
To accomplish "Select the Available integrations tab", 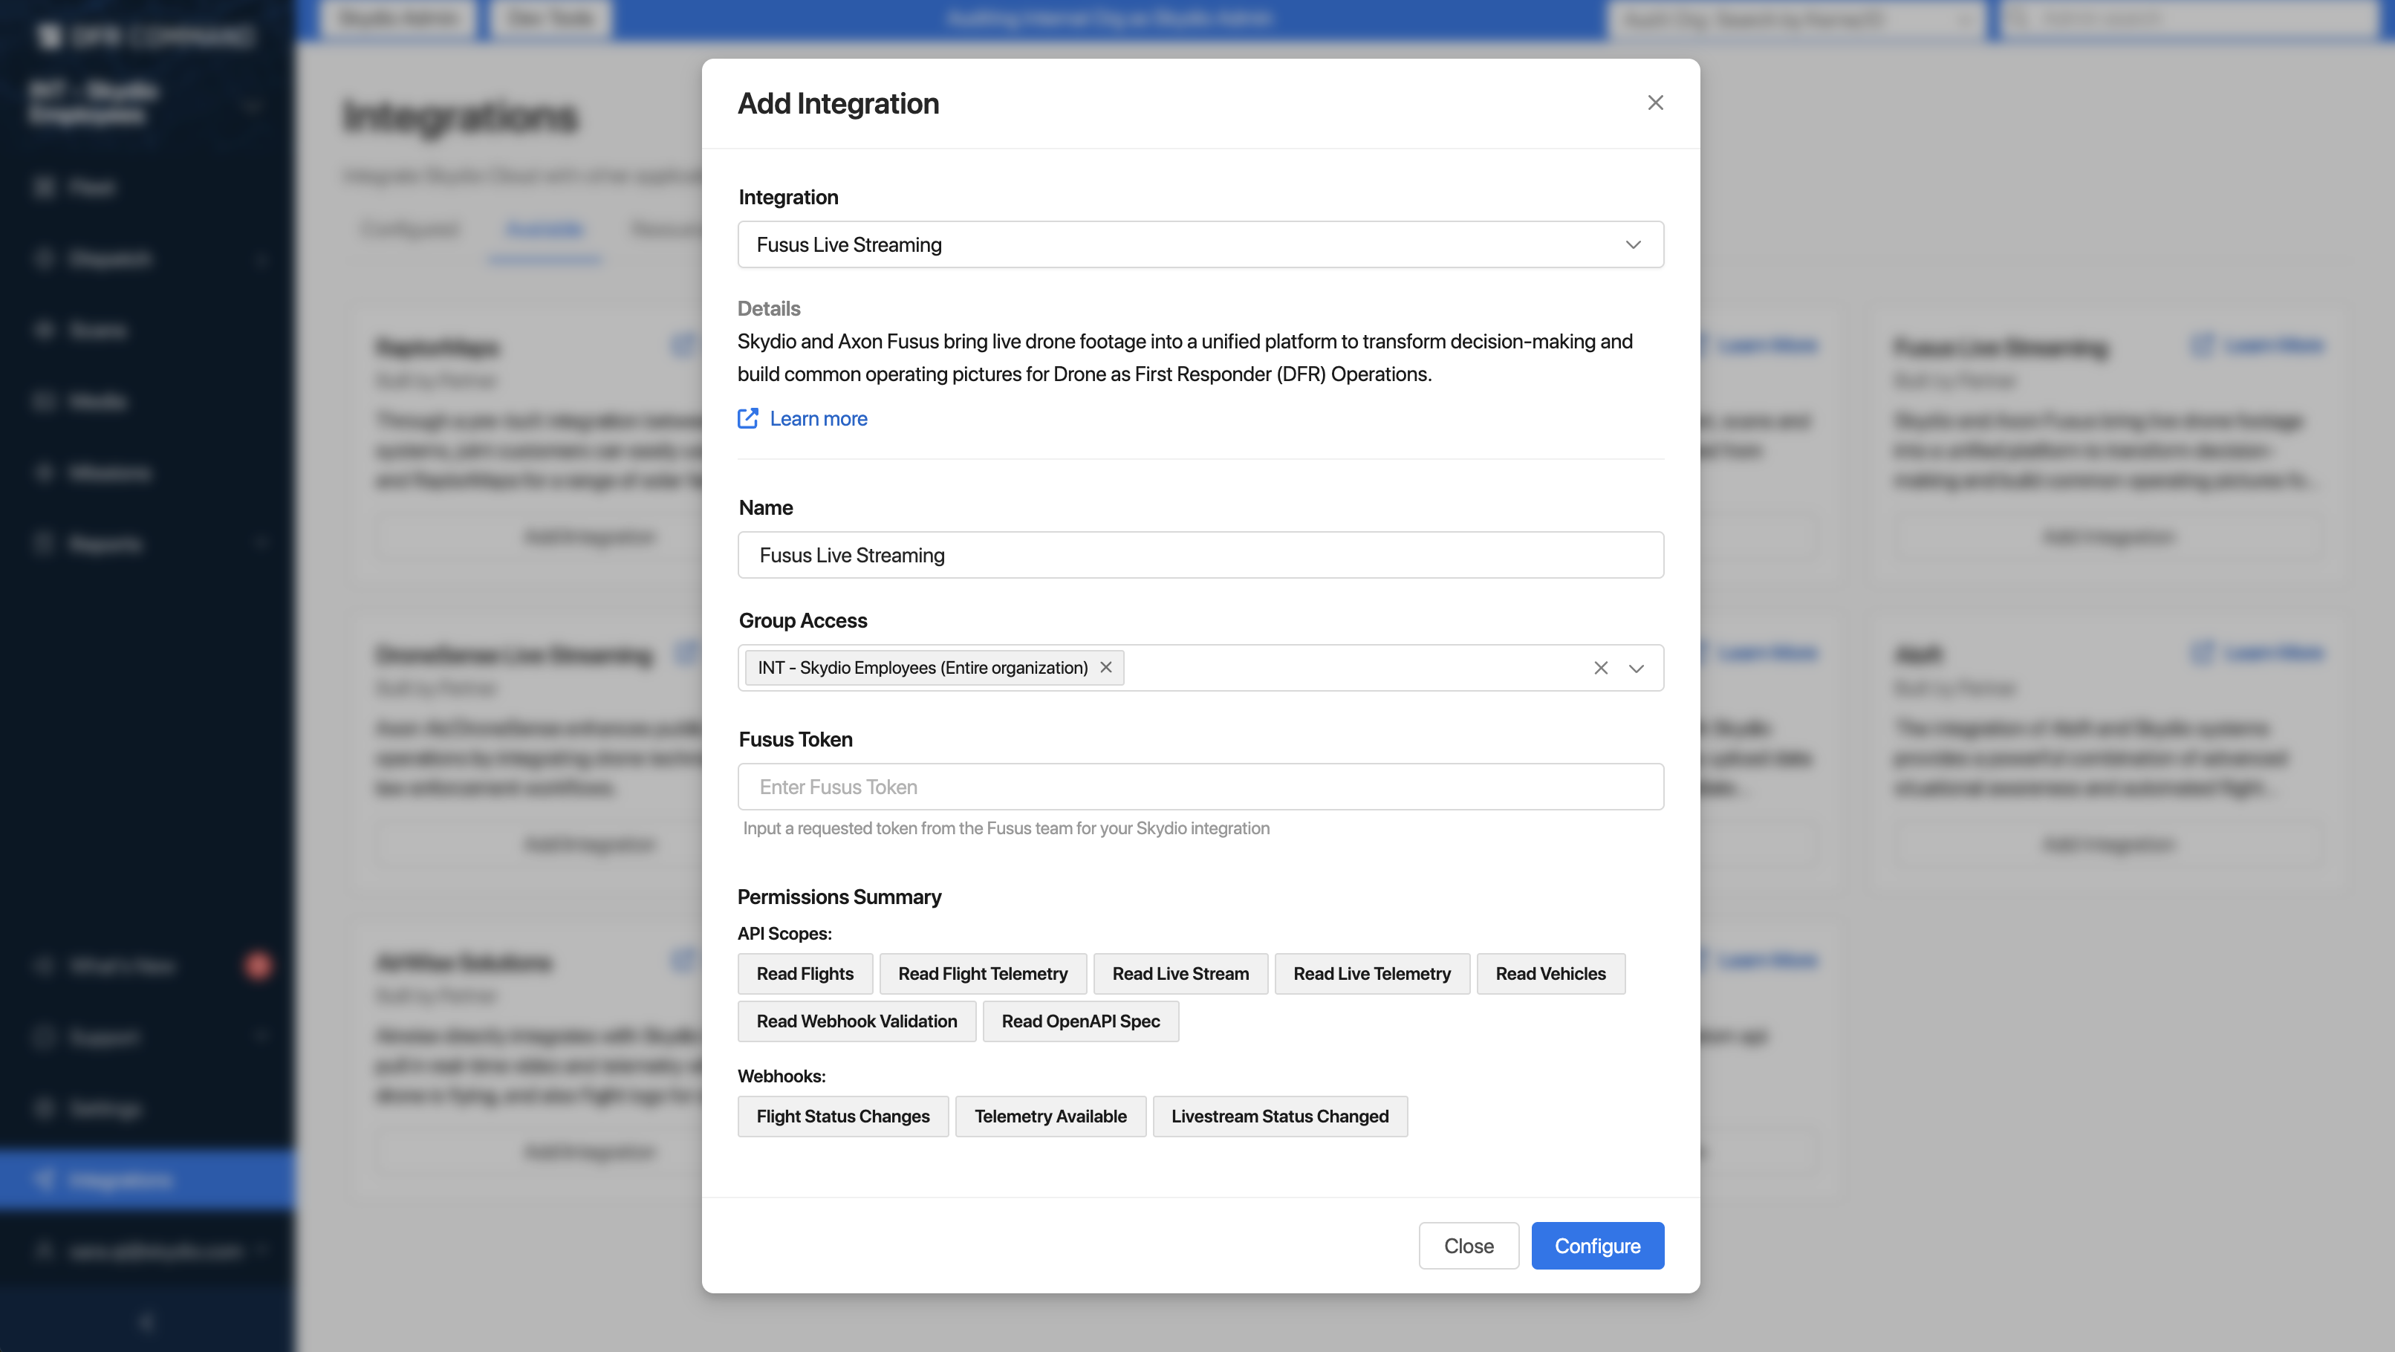I will coord(544,229).
